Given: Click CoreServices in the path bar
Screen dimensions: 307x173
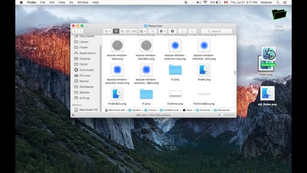Looking at the screenshot, I should 169,110.
